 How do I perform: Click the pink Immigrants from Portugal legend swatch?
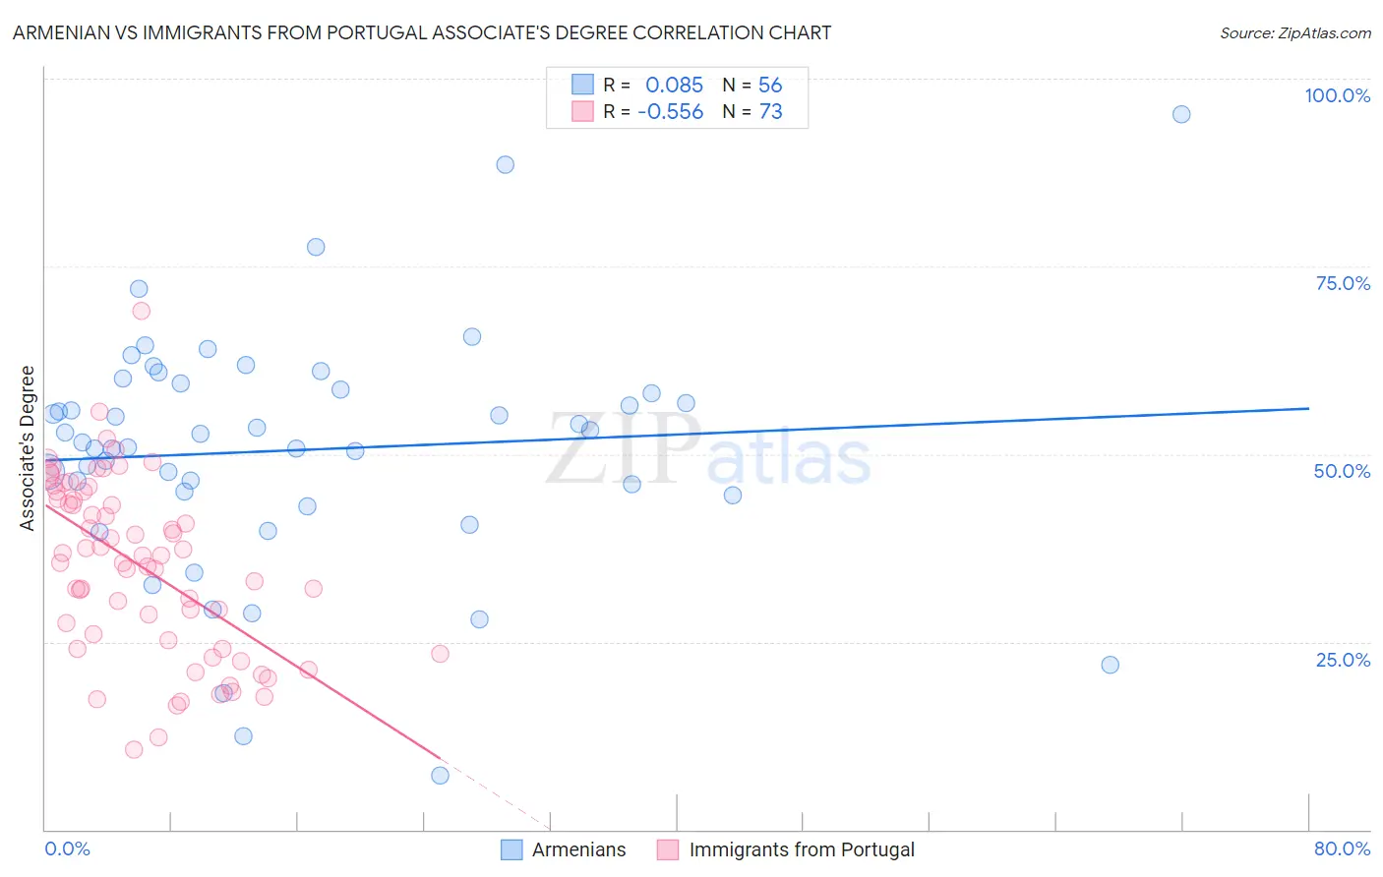668,849
